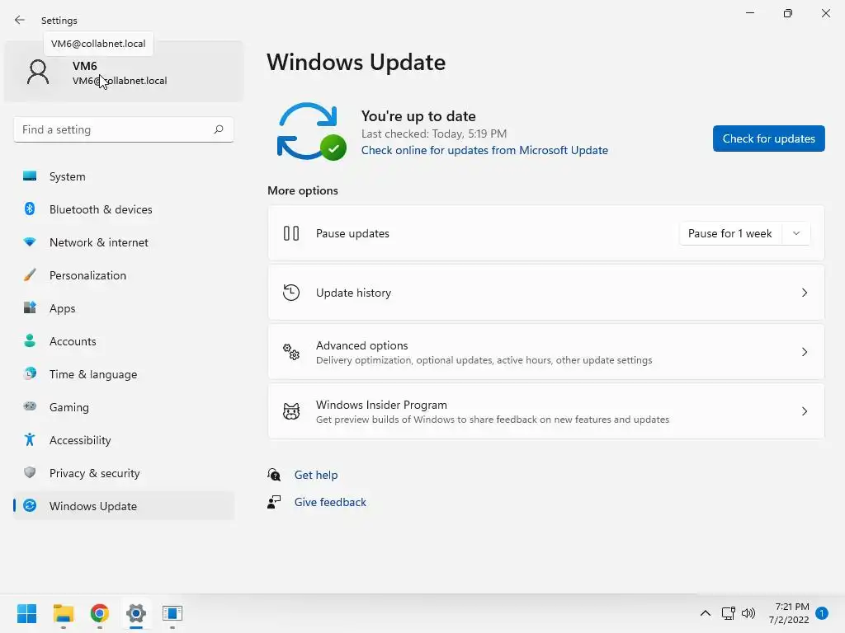Navigate to Accounts settings
The image size is (845, 633).
[x=124, y=340]
